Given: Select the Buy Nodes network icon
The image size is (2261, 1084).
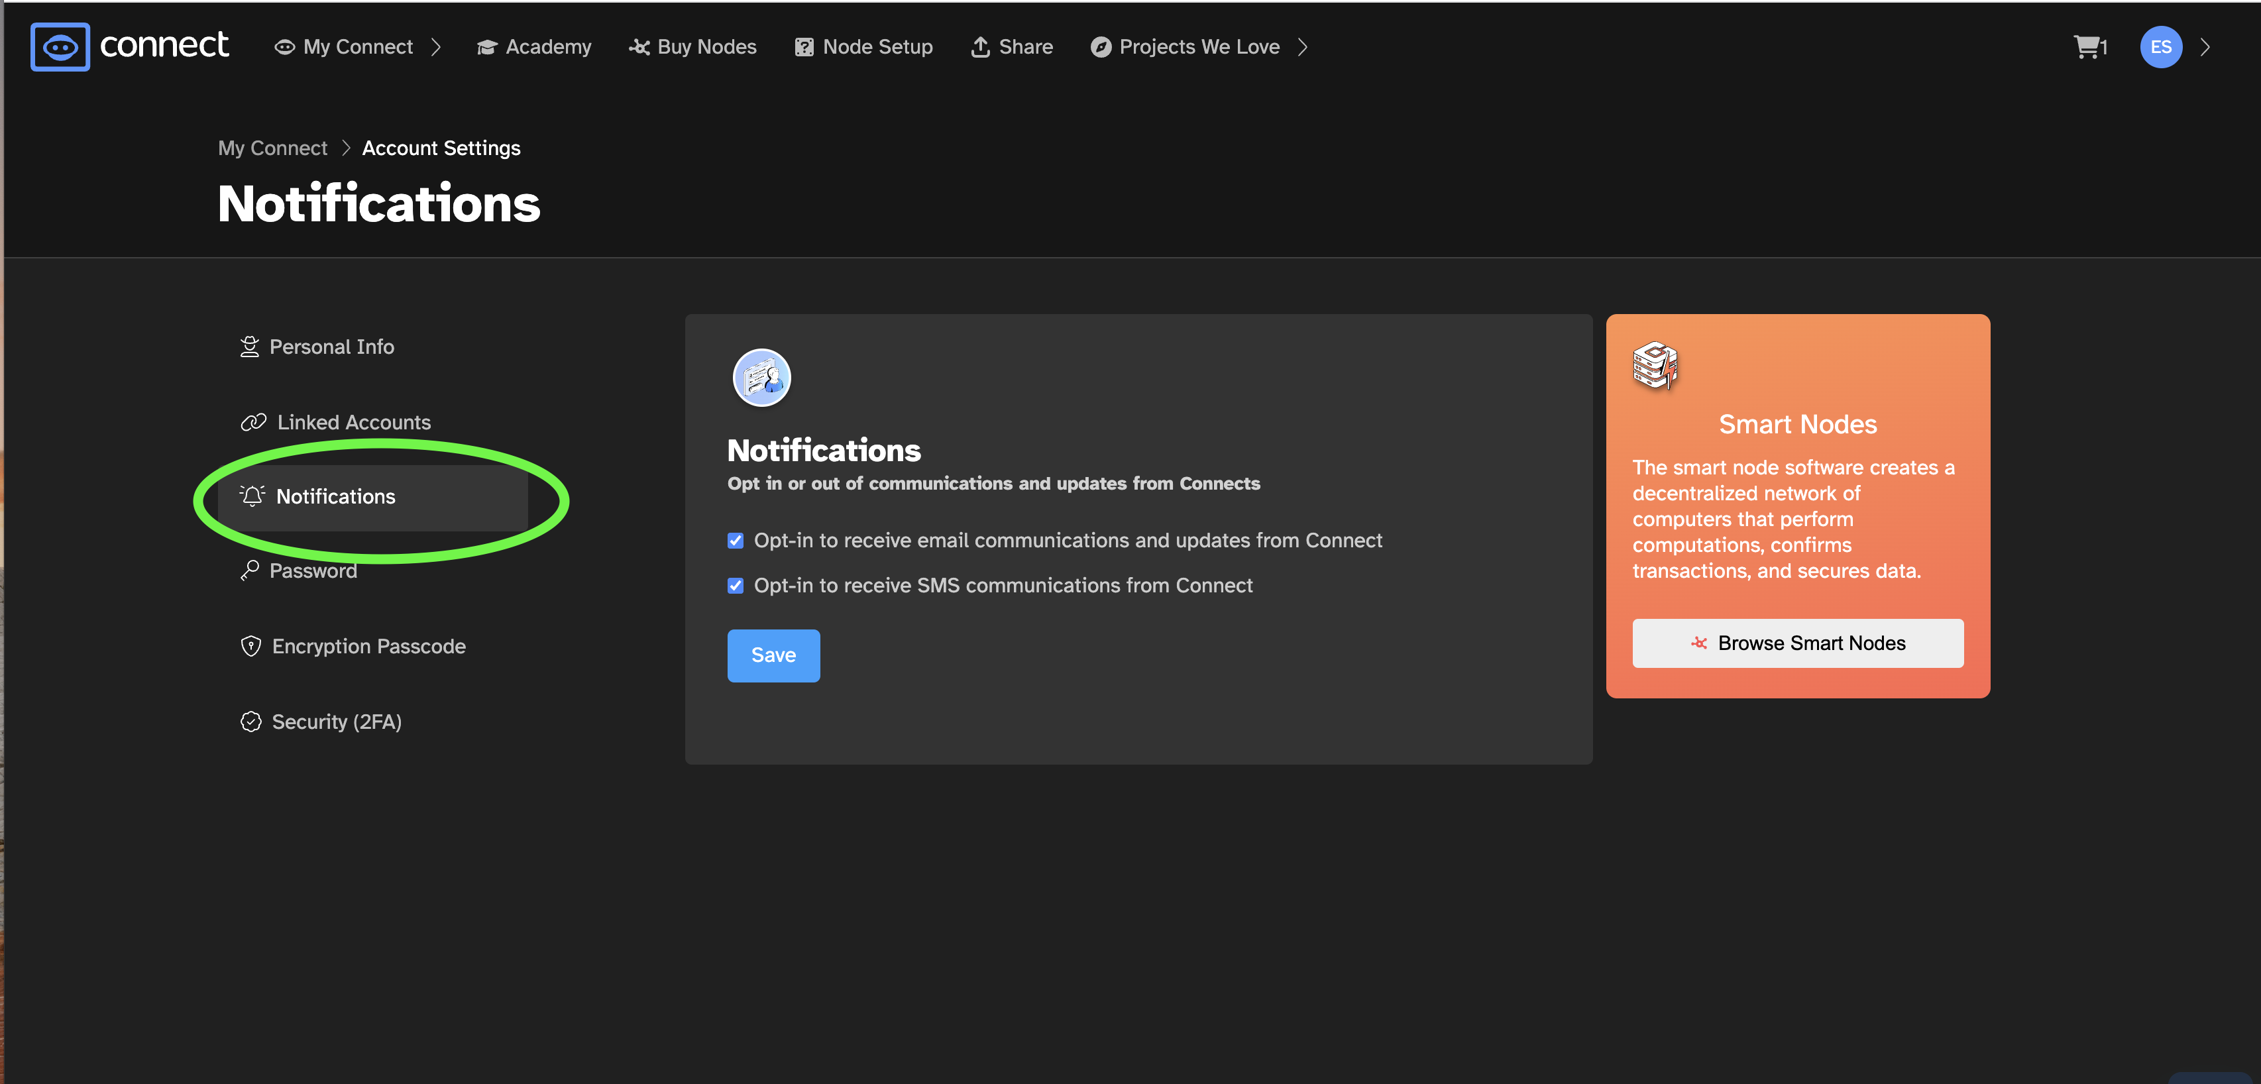Looking at the screenshot, I should (x=639, y=48).
